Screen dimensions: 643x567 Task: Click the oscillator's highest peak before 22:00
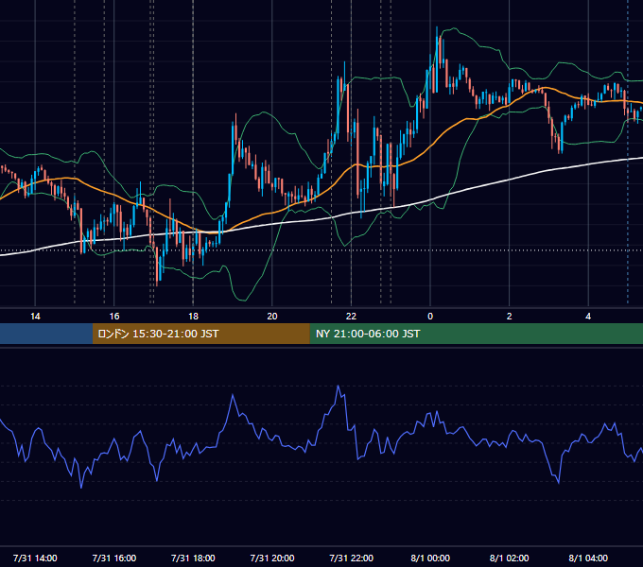pos(338,386)
